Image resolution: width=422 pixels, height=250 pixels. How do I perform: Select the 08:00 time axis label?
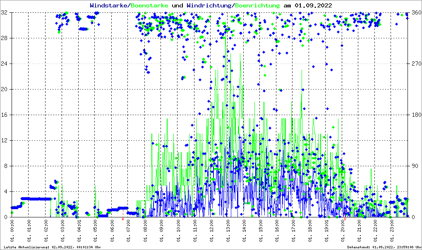pyautogui.click(x=145, y=229)
